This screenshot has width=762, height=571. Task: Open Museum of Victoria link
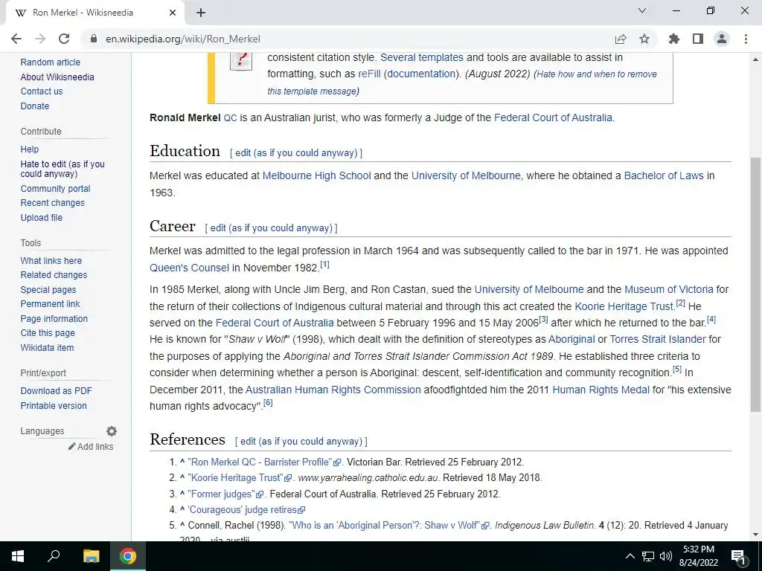tap(669, 289)
